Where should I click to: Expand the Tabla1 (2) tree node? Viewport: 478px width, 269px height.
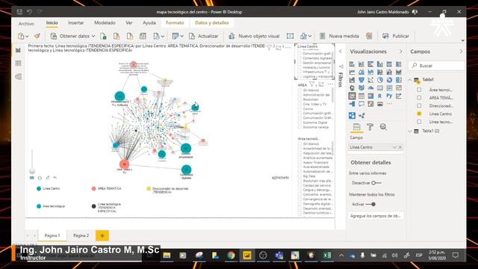(410, 132)
